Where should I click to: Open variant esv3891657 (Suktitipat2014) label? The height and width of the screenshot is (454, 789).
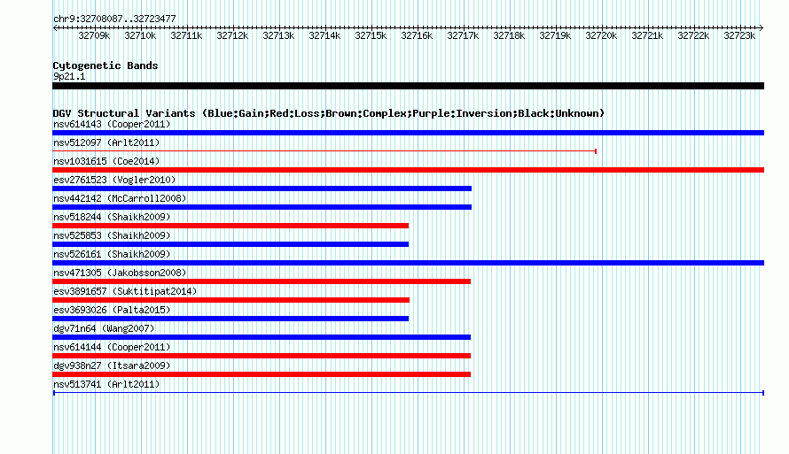125,291
